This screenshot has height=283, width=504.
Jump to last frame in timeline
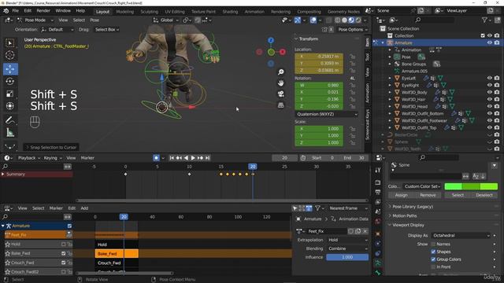(x=207, y=158)
